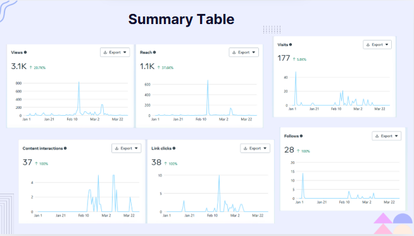Viewport: 414px width, 236px height.
Task: Click the 38 Link clicks total
Action: coord(156,163)
